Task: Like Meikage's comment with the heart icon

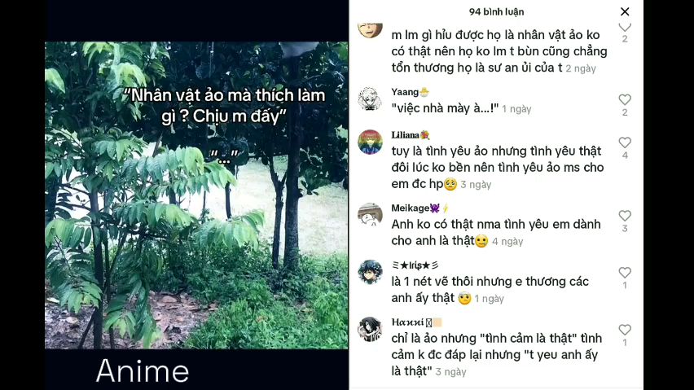Action: click(x=625, y=215)
